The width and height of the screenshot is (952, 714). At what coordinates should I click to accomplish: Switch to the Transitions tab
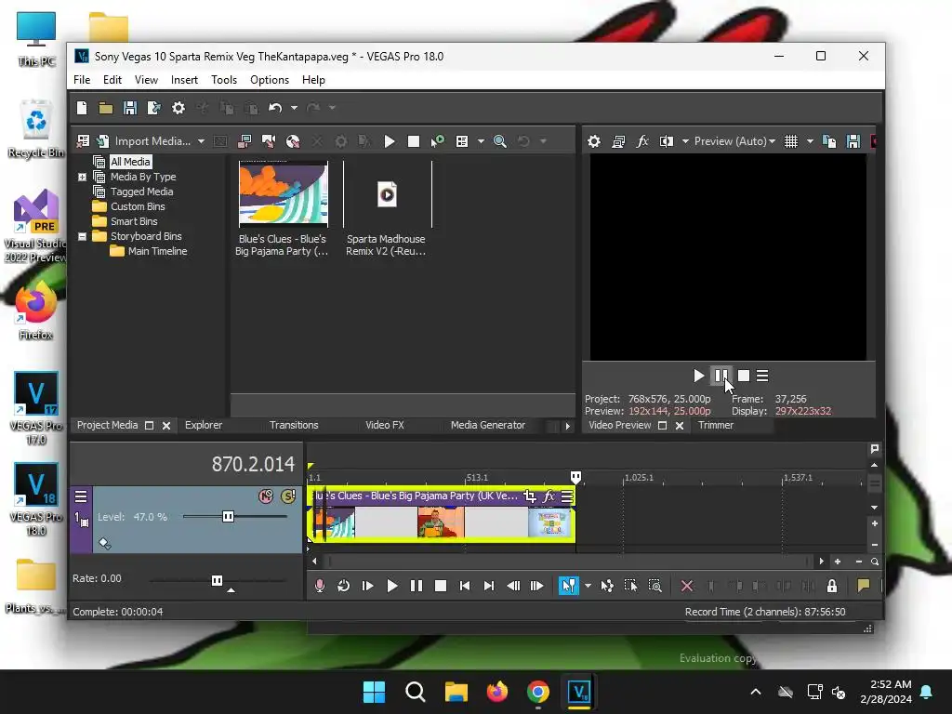294,425
